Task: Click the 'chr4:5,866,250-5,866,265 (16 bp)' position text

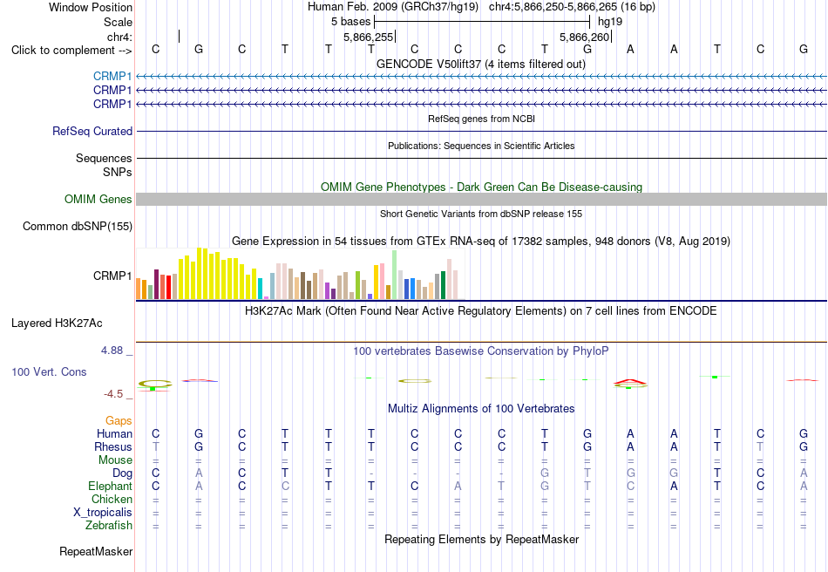Action: (x=572, y=7)
